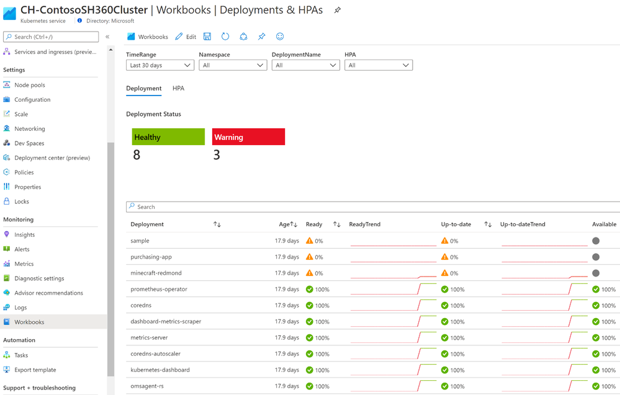The height and width of the screenshot is (395, 620).
Task: Select the coredns-autoscaler deployment
Action: tap(373, 354)
